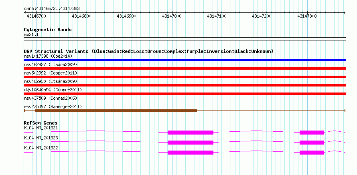Click the thin red line under nsv437509

coord(185,102)
